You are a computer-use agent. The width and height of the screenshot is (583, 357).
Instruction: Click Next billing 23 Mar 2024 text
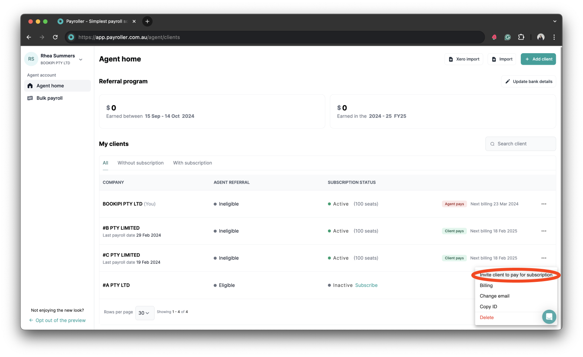494,204
